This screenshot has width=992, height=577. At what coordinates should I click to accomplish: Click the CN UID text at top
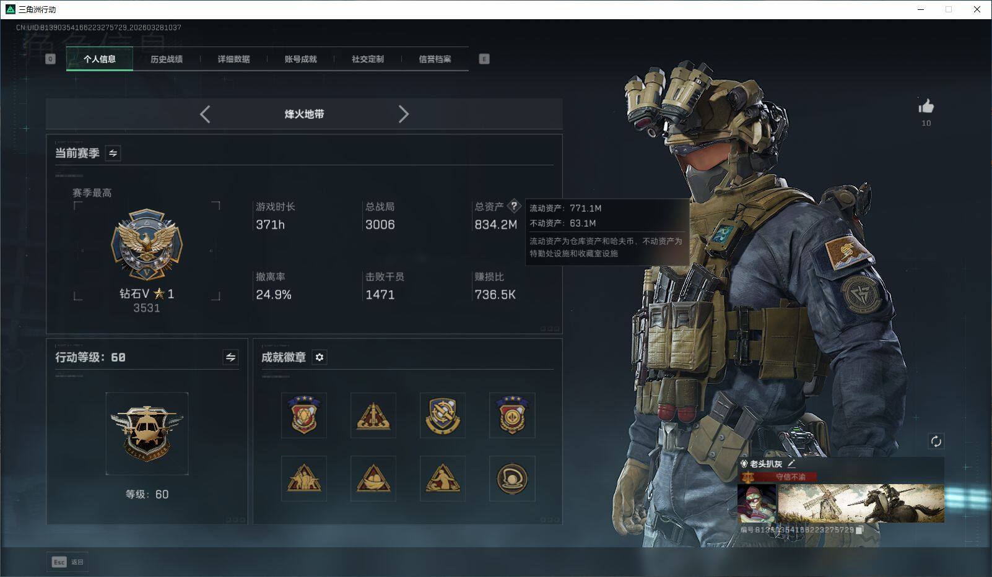tap(98, 28)
